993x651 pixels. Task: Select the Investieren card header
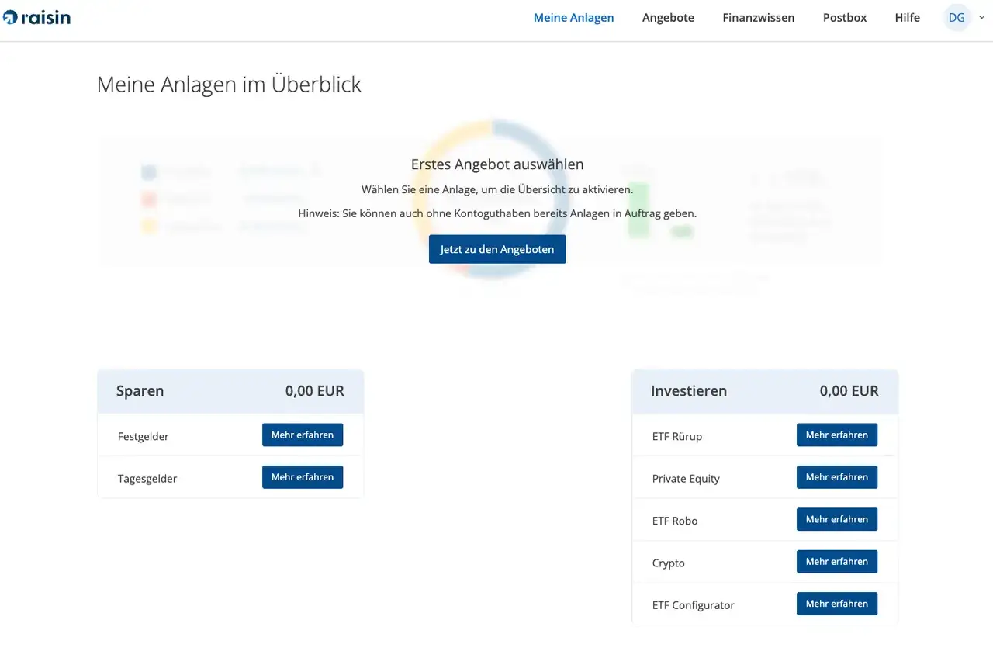pyautogui.click(x=765, y=391)
